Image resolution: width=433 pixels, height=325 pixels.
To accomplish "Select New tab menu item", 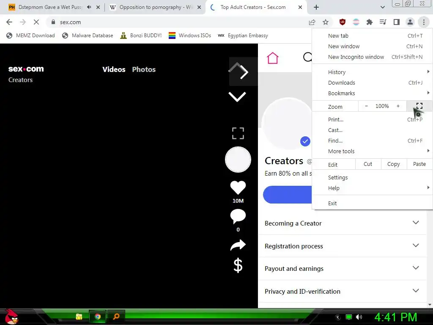I will point(372,36).
